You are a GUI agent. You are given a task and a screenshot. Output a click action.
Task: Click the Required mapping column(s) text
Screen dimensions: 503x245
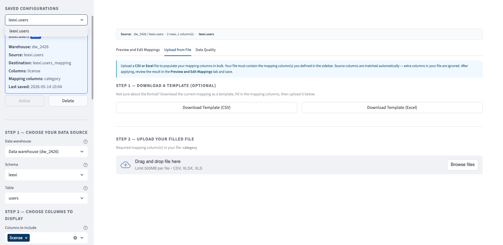(x=157, y=148)
